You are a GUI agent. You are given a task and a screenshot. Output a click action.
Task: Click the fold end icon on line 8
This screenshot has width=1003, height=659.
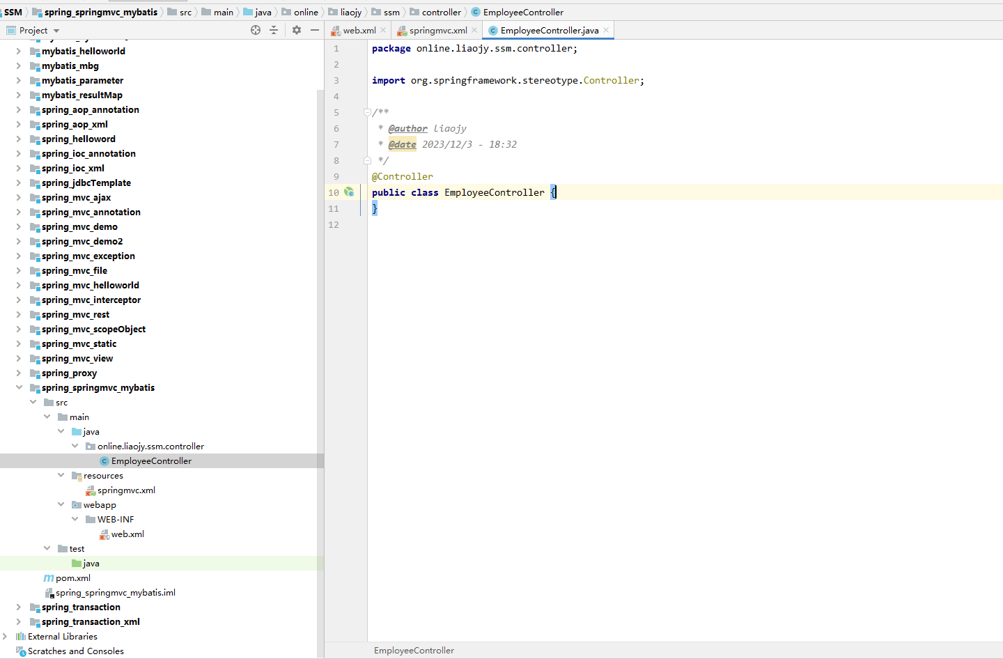pos(367,160)
